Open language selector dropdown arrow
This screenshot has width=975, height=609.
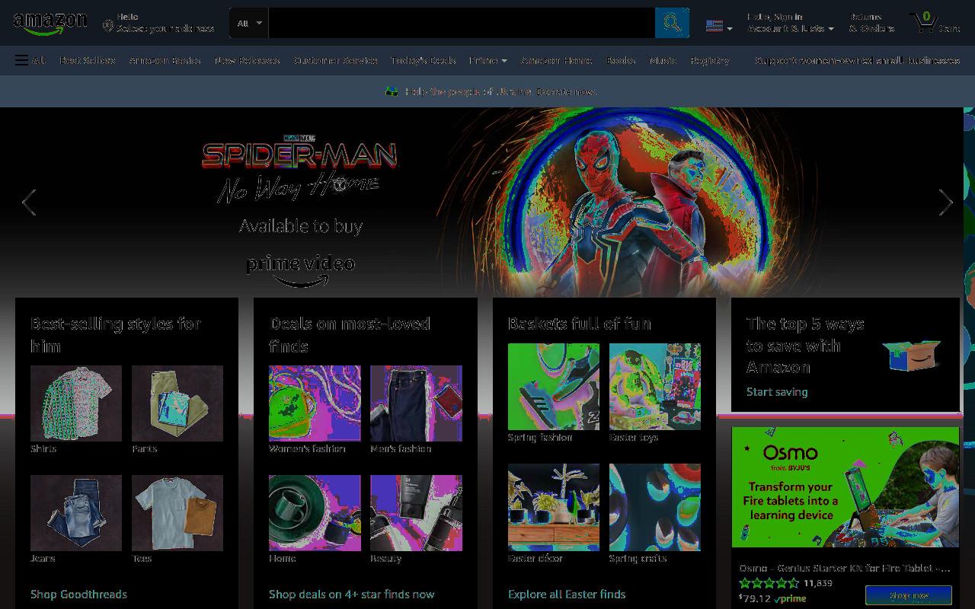730,29
